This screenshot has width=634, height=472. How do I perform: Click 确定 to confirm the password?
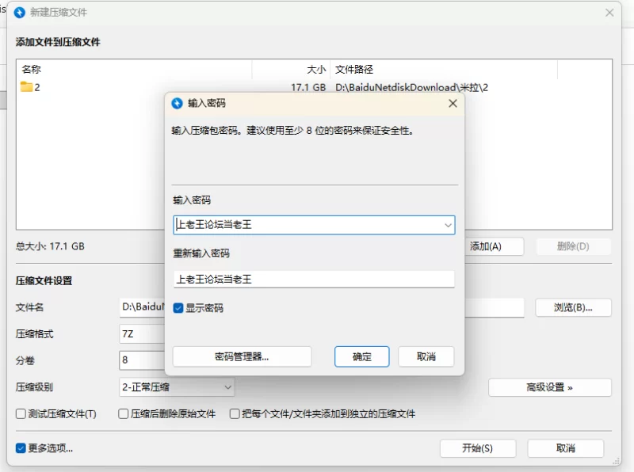(x=362, y=356)
